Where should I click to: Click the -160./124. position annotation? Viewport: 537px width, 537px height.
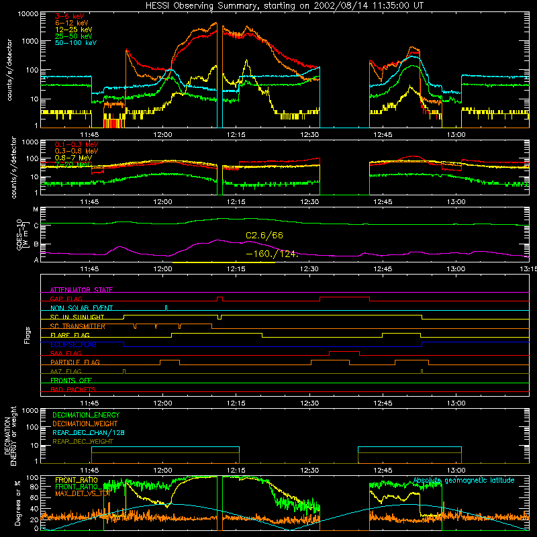(x=273, y=254)
